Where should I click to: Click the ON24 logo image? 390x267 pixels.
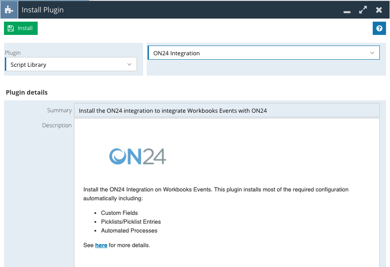(x=137, y=156)
